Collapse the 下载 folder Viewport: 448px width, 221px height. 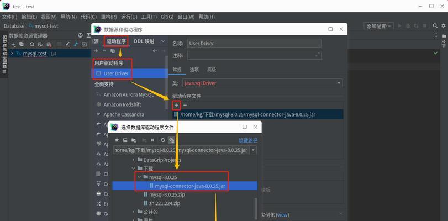[134, 169]
